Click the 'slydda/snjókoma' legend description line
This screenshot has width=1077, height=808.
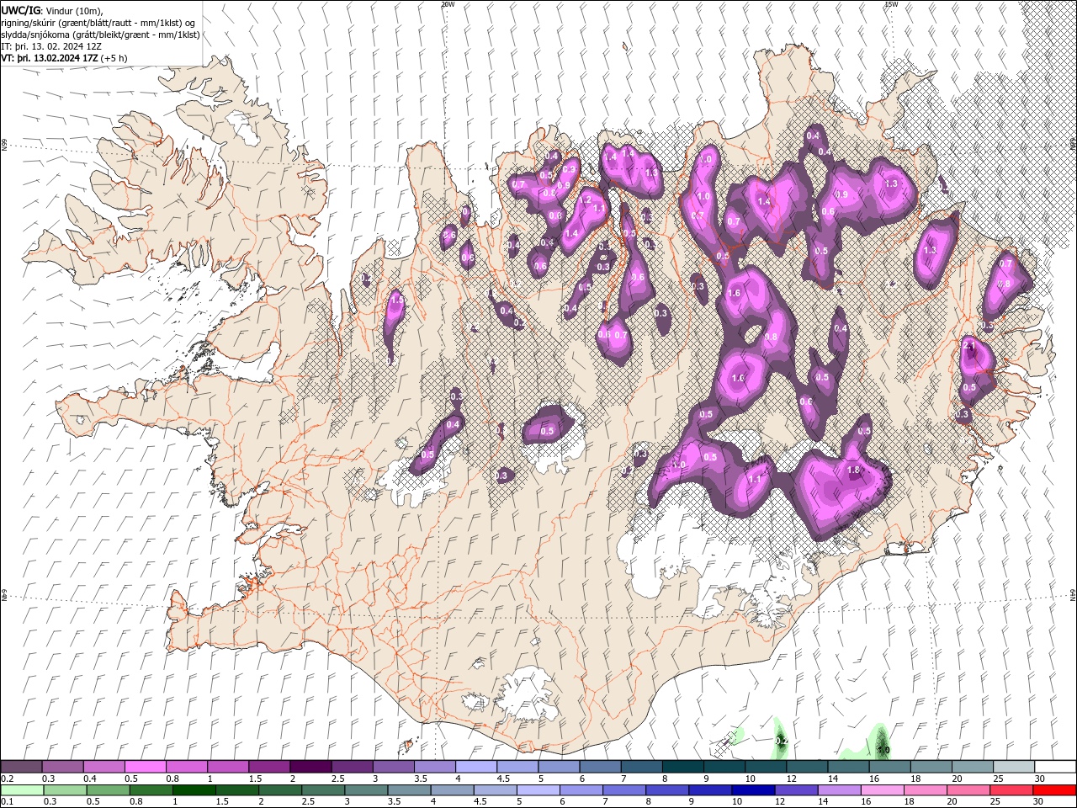click(100, 35)
